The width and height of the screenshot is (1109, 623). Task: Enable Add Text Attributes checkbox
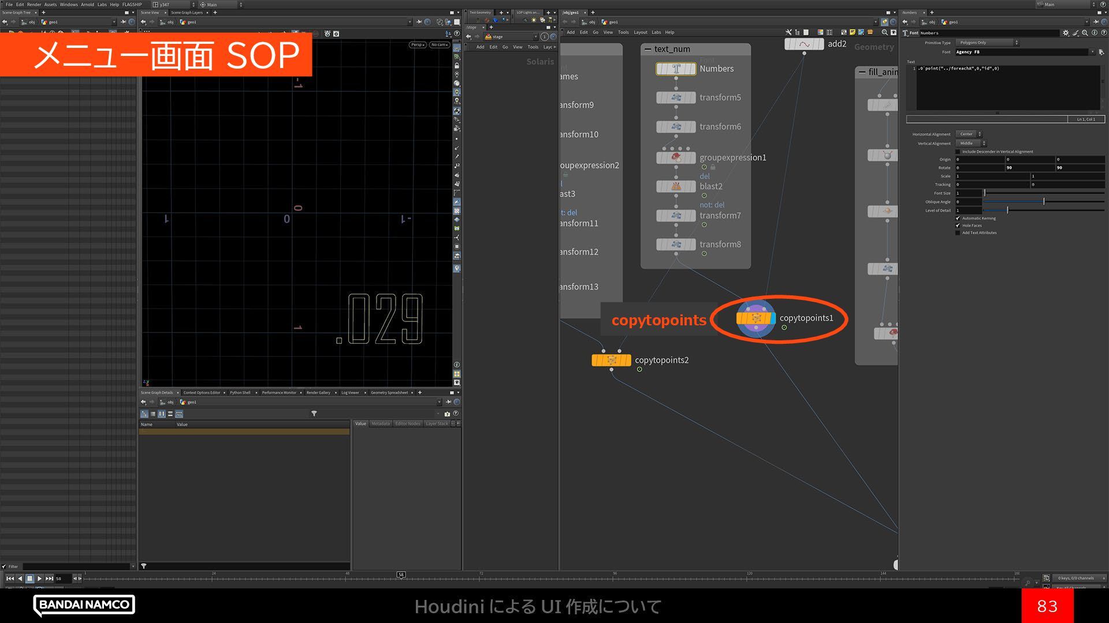958,233
